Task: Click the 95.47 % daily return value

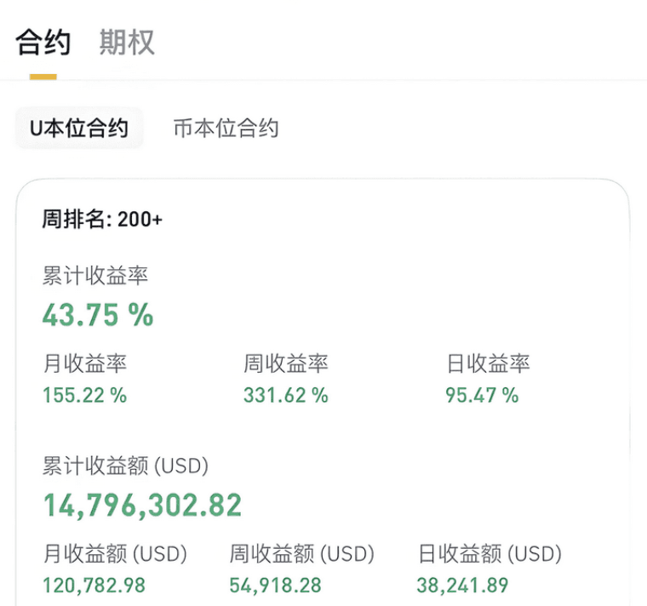Action: click(x=482, y=395)
